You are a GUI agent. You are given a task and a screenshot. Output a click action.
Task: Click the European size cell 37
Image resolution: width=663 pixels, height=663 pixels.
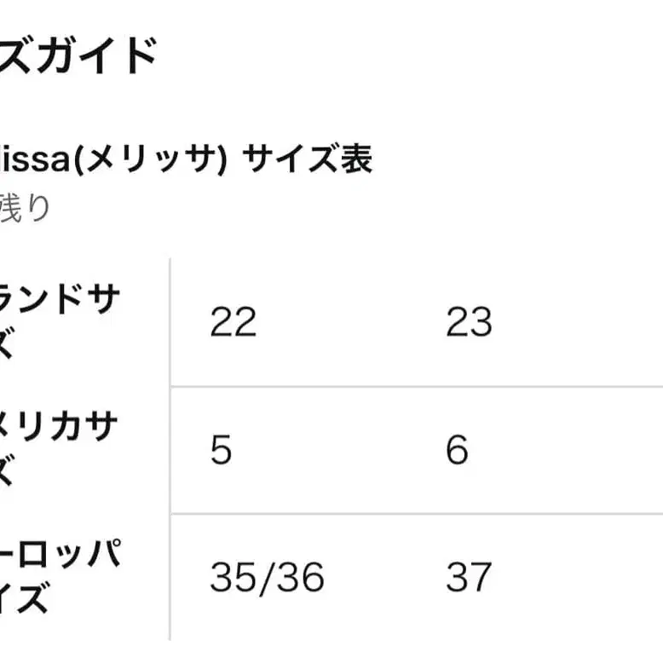469,578
